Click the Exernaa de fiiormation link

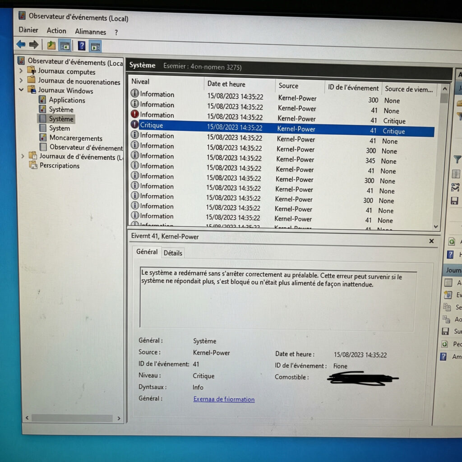pyautogui.click(x=224, y=400)
